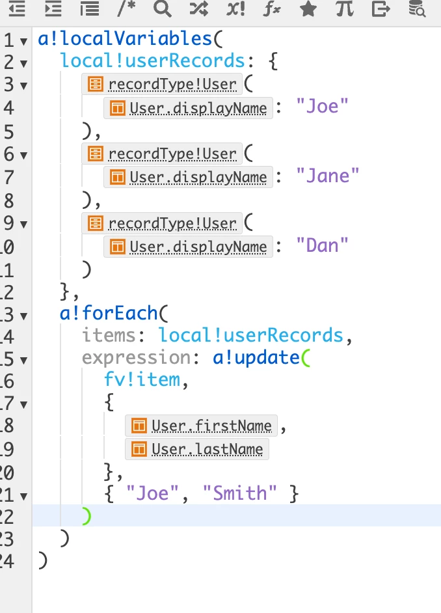
Task: Click the field icon of User.lastName
Action: pyautogui.click(x=139, y=449)
